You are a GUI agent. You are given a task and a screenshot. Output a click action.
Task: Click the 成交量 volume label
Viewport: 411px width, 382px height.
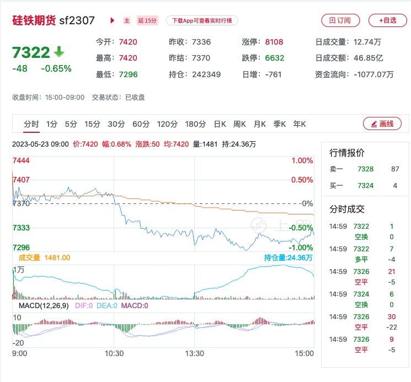tap(29, 257)
